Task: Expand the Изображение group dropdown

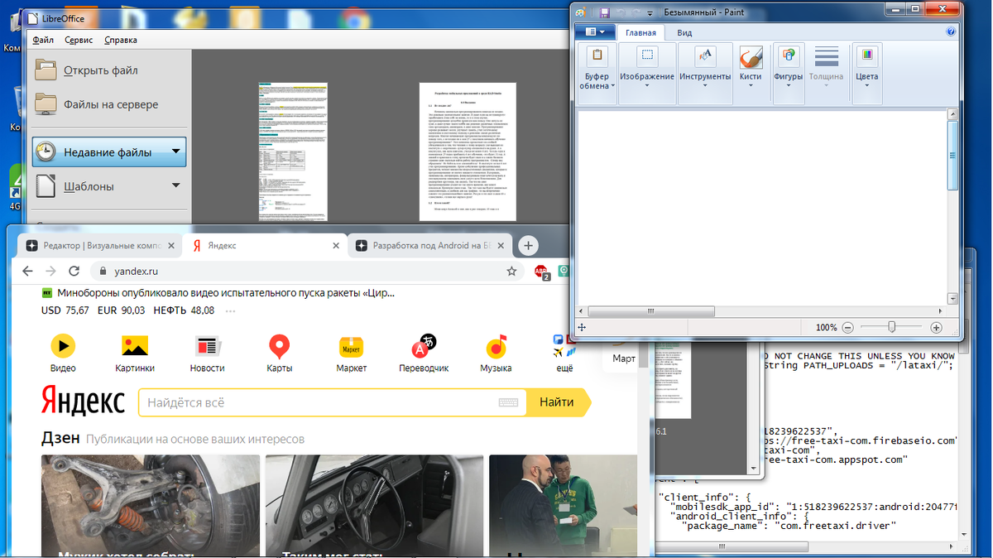Action: 647,86
